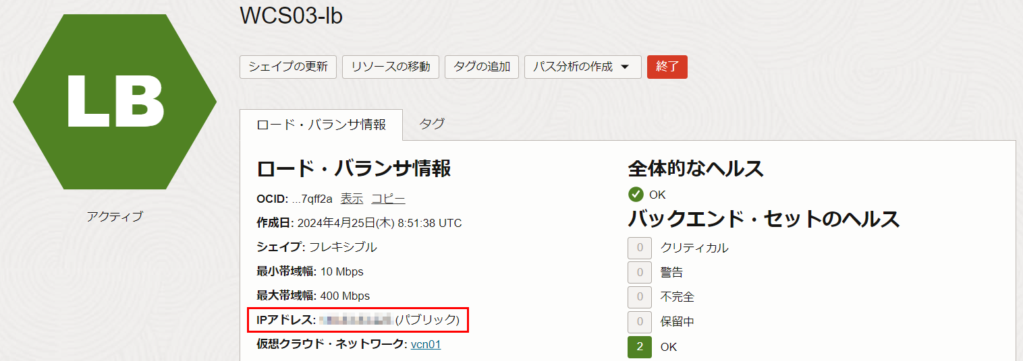Open the vcn01 network link
Screen dimensions: 1023x361
point(426,344)
